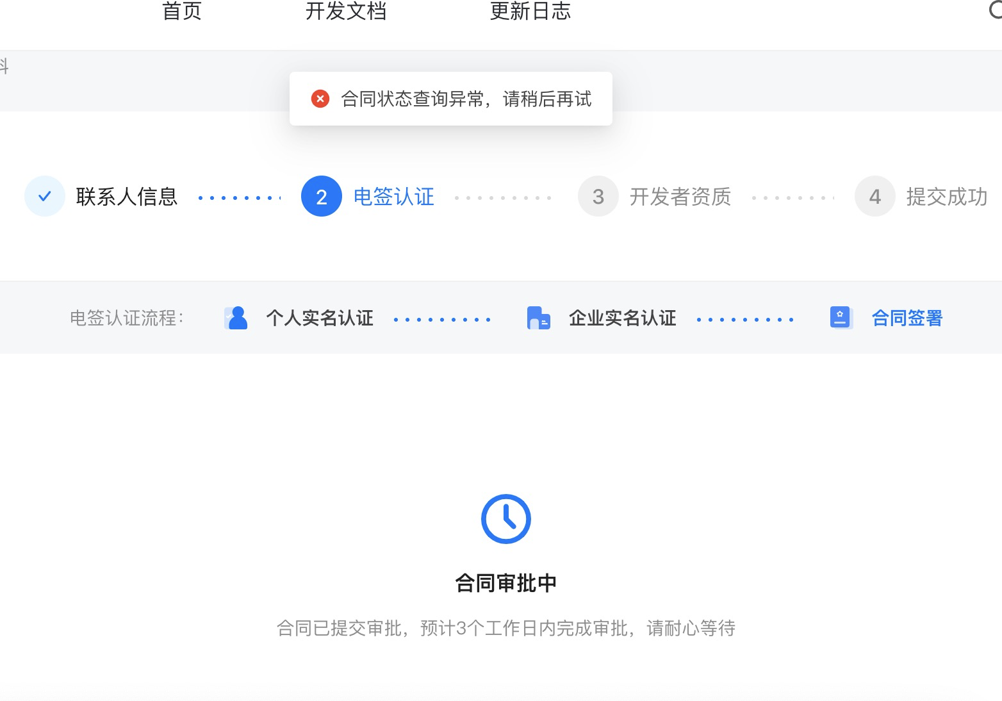Viewport: 1002px width, 701px height.
Task: Click the red error icon in the toast
Action: pos(320,99)
